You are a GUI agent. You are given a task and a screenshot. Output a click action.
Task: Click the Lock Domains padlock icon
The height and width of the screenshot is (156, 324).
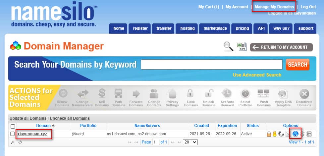coord(190,94)
